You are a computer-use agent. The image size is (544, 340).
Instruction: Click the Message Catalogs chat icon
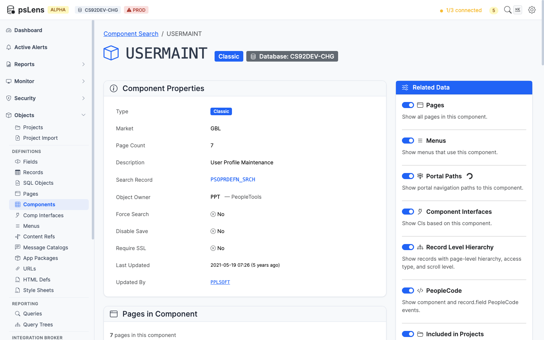[18, 247]
